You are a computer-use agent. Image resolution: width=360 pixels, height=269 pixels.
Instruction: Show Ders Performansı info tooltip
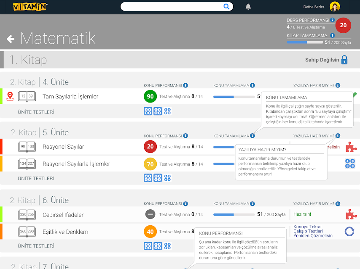pyautogui.click(x=332, y=20)
